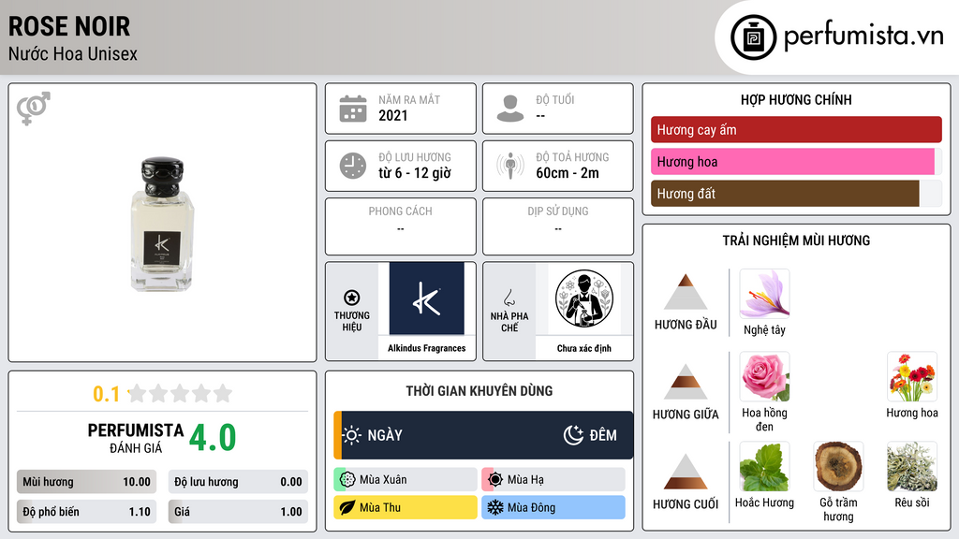Click the Độ phổ biến 1.10 score box
Image resolution: width=959 pixels, height=539 pixels.
click(86, 512)
